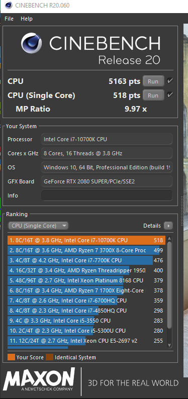Click the Identical System brown legend swatch
Image resolution: width=188 pixels, height=399 pixels.
click(x=49, y=357)
